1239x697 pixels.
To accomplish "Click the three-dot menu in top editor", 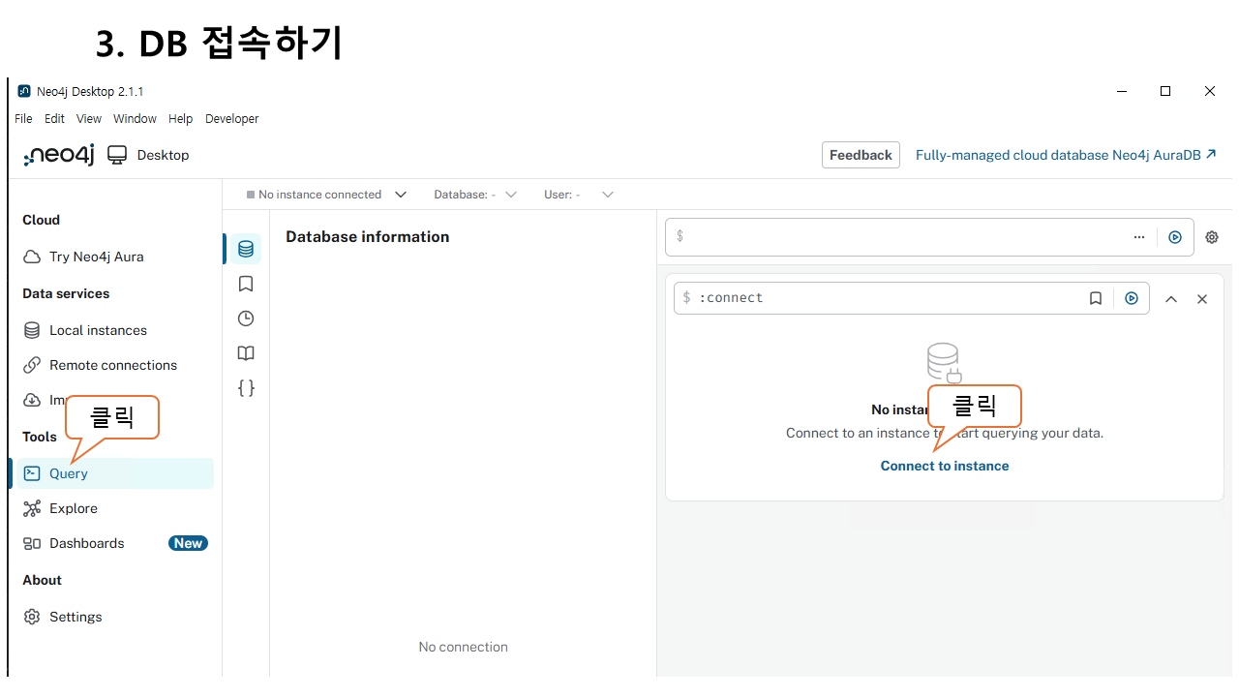I will click(x=1139, y=237).
